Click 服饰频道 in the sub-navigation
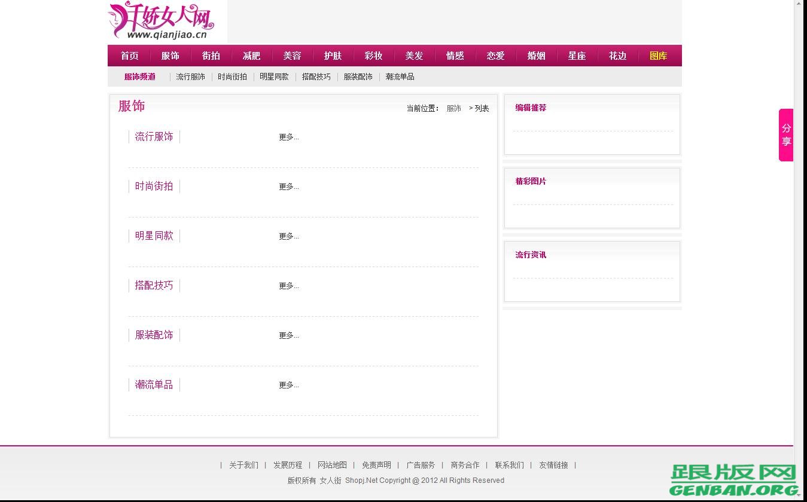The height and width of the screenshot is (502, 807). point(139,76)
